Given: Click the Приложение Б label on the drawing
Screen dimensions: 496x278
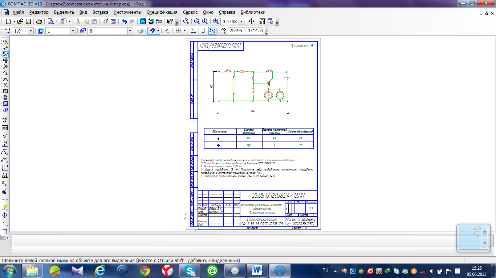Looking at the screenshot, I should 302,46.
